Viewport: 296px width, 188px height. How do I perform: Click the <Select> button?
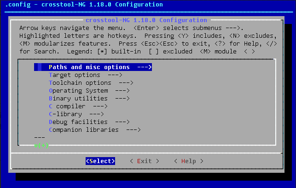coord(100,161)
